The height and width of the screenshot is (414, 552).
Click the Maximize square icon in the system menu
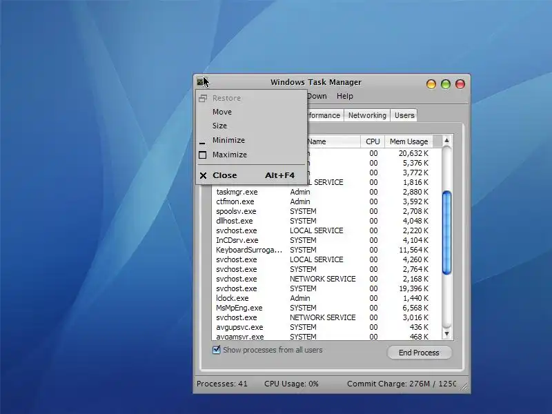pos(202,155)
